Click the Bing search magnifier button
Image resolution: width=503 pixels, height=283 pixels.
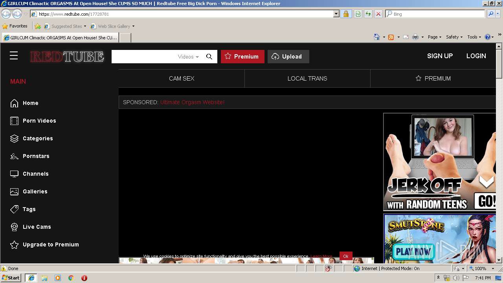point(491,14)
